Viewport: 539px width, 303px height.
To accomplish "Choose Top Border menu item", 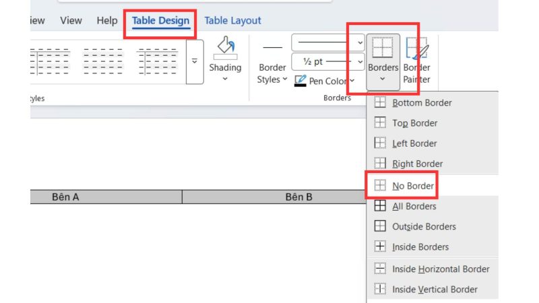I will (x=433, y=123).
